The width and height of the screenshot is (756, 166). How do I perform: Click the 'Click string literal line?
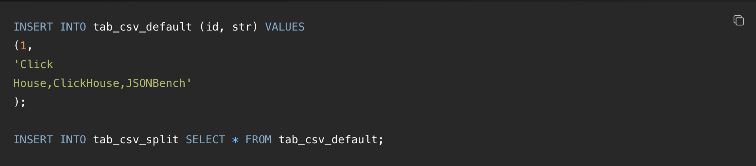click(x=33, y=64)
